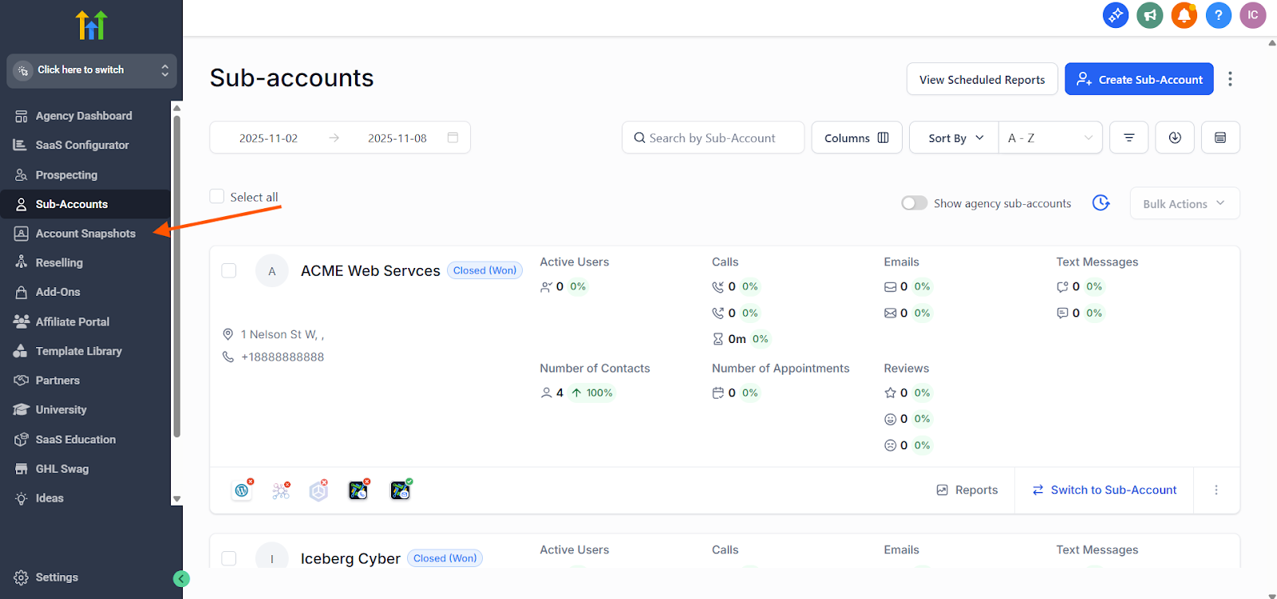Click the pink network nodes app icon
Viewport: 1277px width, 599px height.
point(281,491)
